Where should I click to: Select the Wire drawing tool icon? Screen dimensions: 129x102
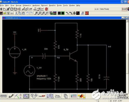pyautogui.click(x=67, y=13)
